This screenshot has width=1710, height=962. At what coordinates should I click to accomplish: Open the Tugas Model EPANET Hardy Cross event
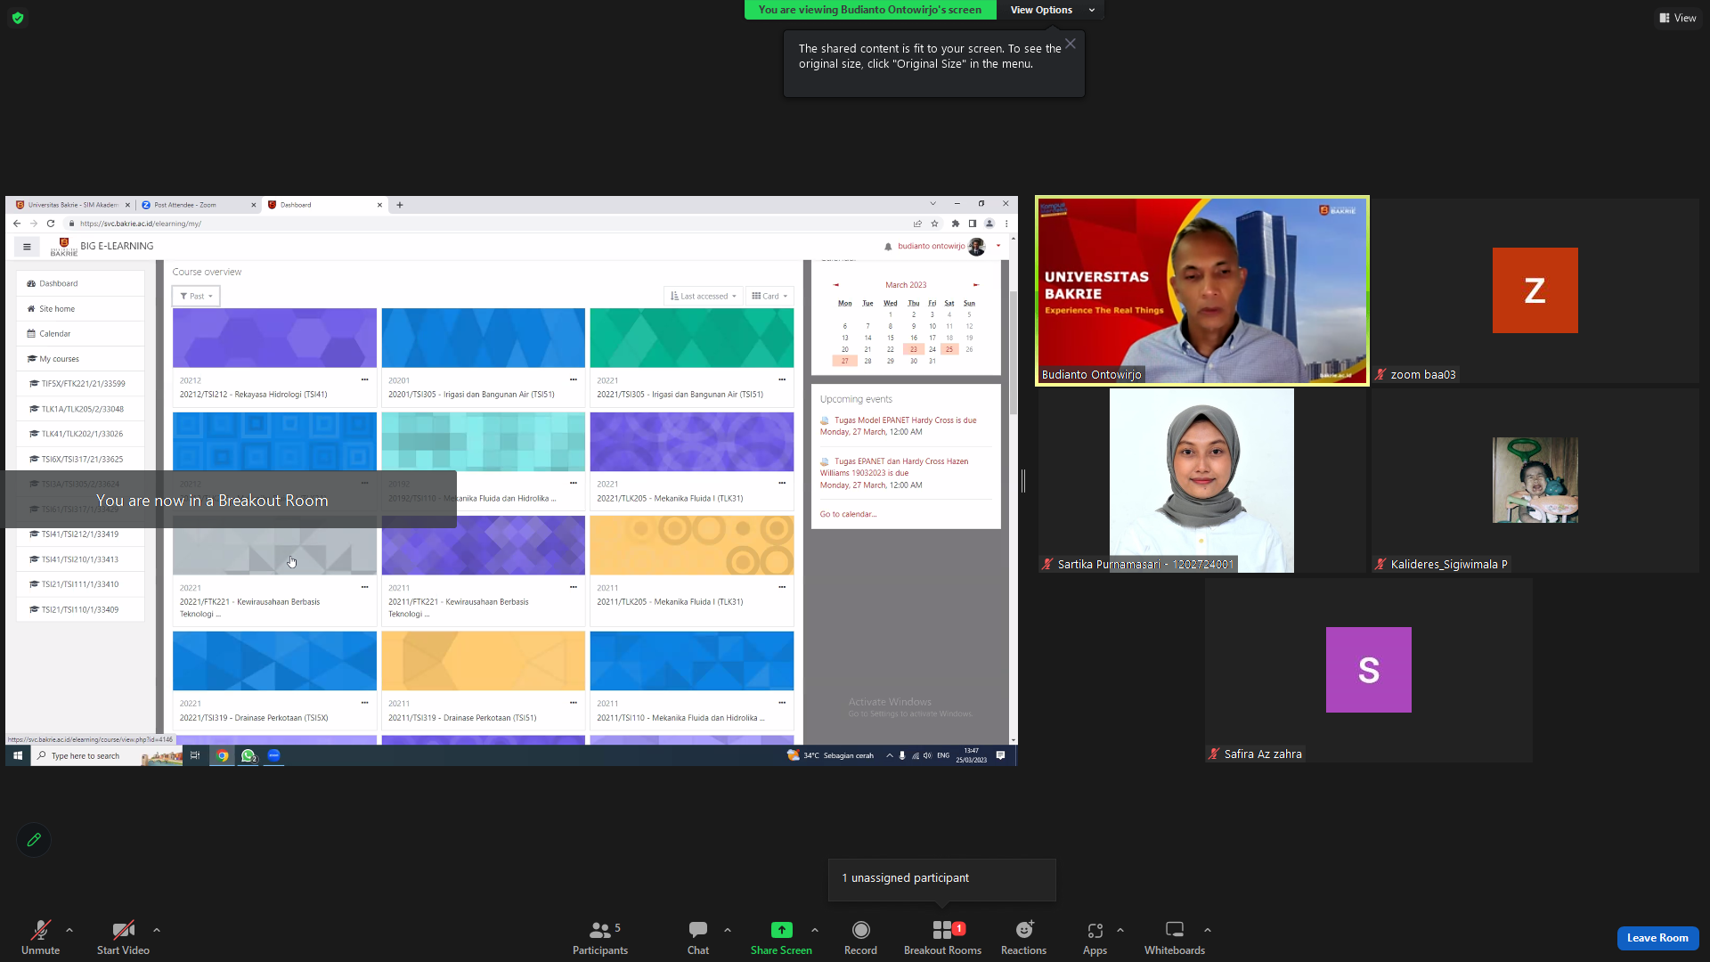point(905,420)
